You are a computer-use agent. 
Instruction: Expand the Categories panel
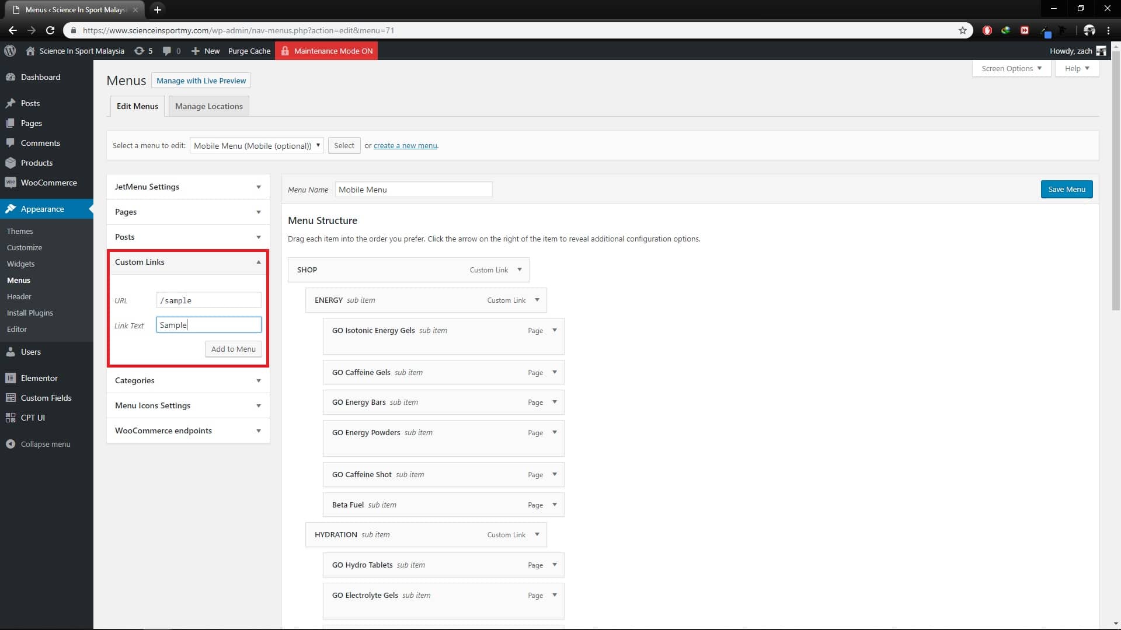[x=258, y=380]
